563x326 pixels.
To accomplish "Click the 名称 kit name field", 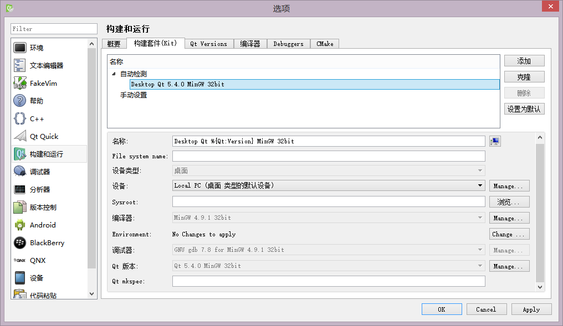I will click(x=329, y=141).
